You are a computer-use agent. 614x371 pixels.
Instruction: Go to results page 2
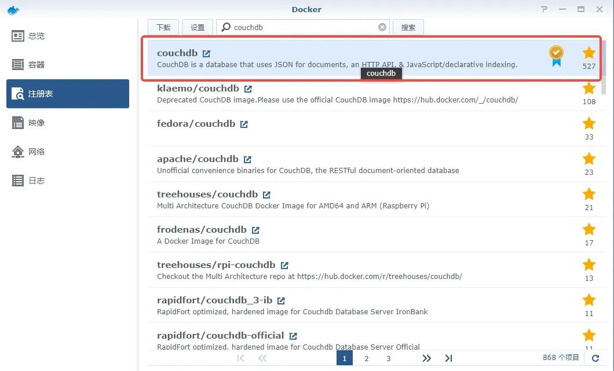click(367, 358)
